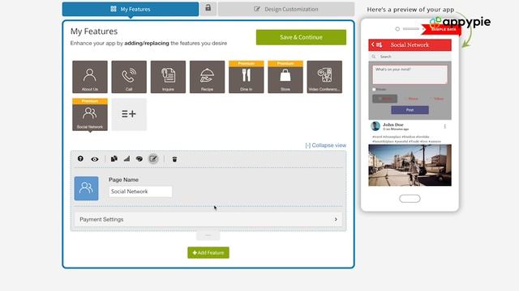Click the help question mark icon in the toolbar

point(80,158)
